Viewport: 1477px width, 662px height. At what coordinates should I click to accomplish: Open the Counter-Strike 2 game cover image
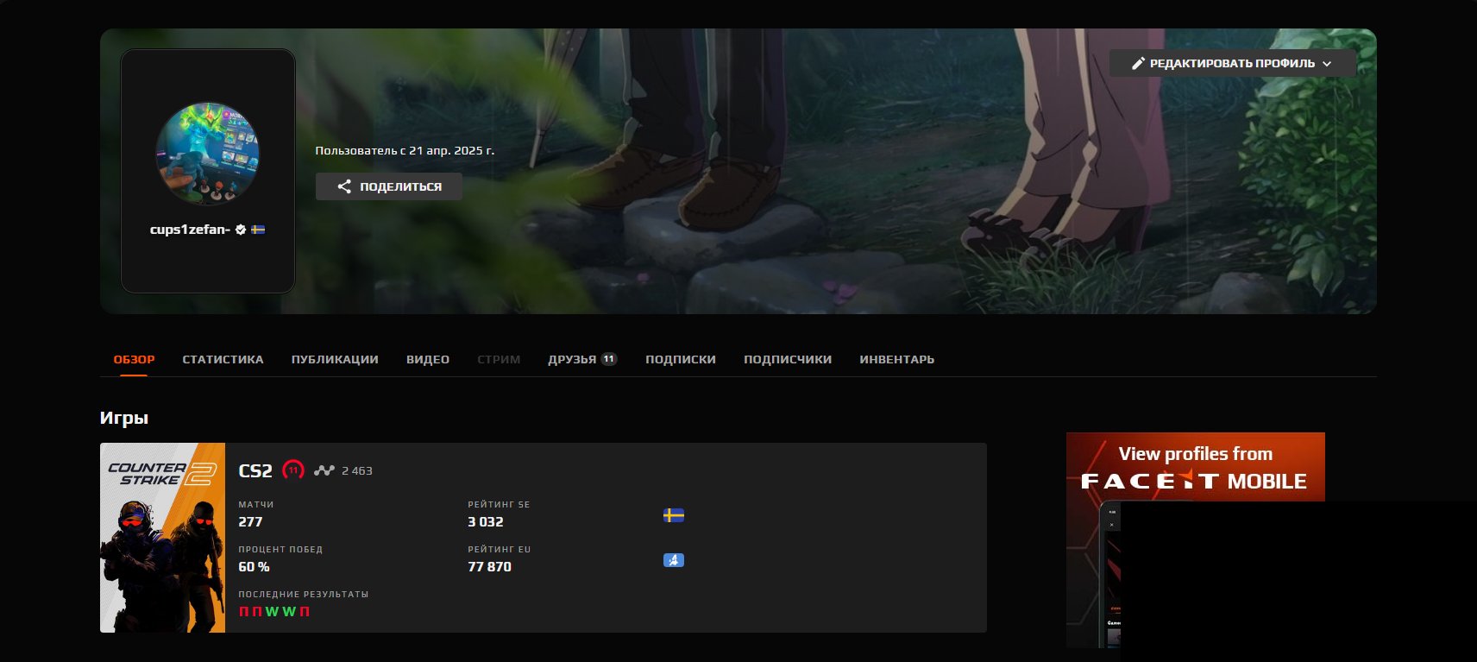tap(162, 538)
